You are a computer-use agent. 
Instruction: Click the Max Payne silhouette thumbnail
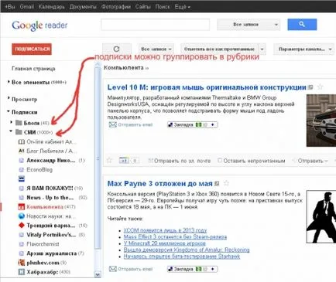click(321, 216)
